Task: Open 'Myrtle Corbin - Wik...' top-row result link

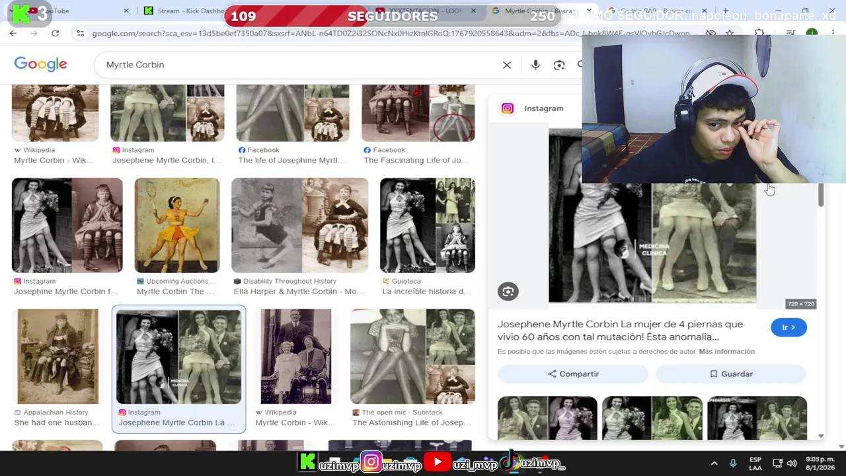Action: click(x=54, y=160)
